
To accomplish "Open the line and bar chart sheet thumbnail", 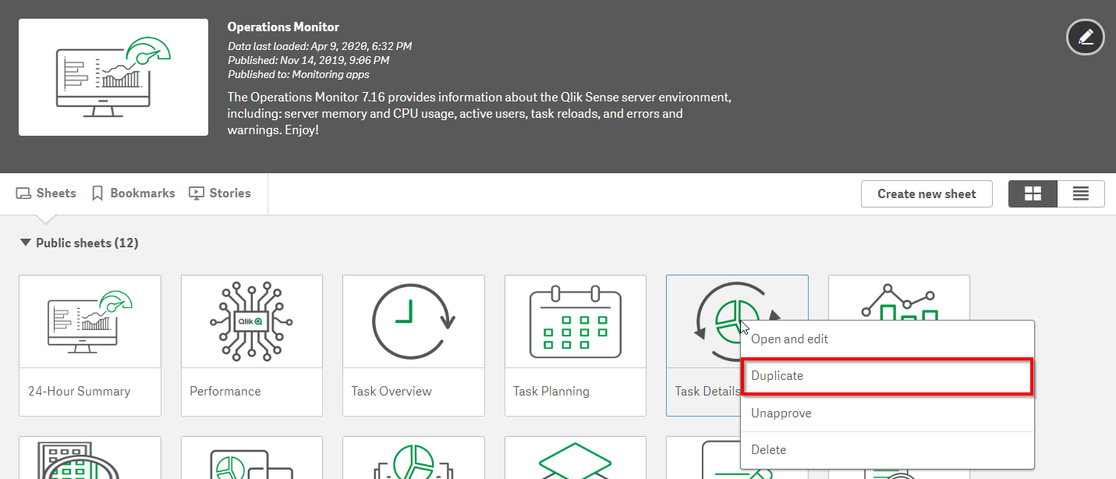I will pyautogui.click(x=898, y=298).
